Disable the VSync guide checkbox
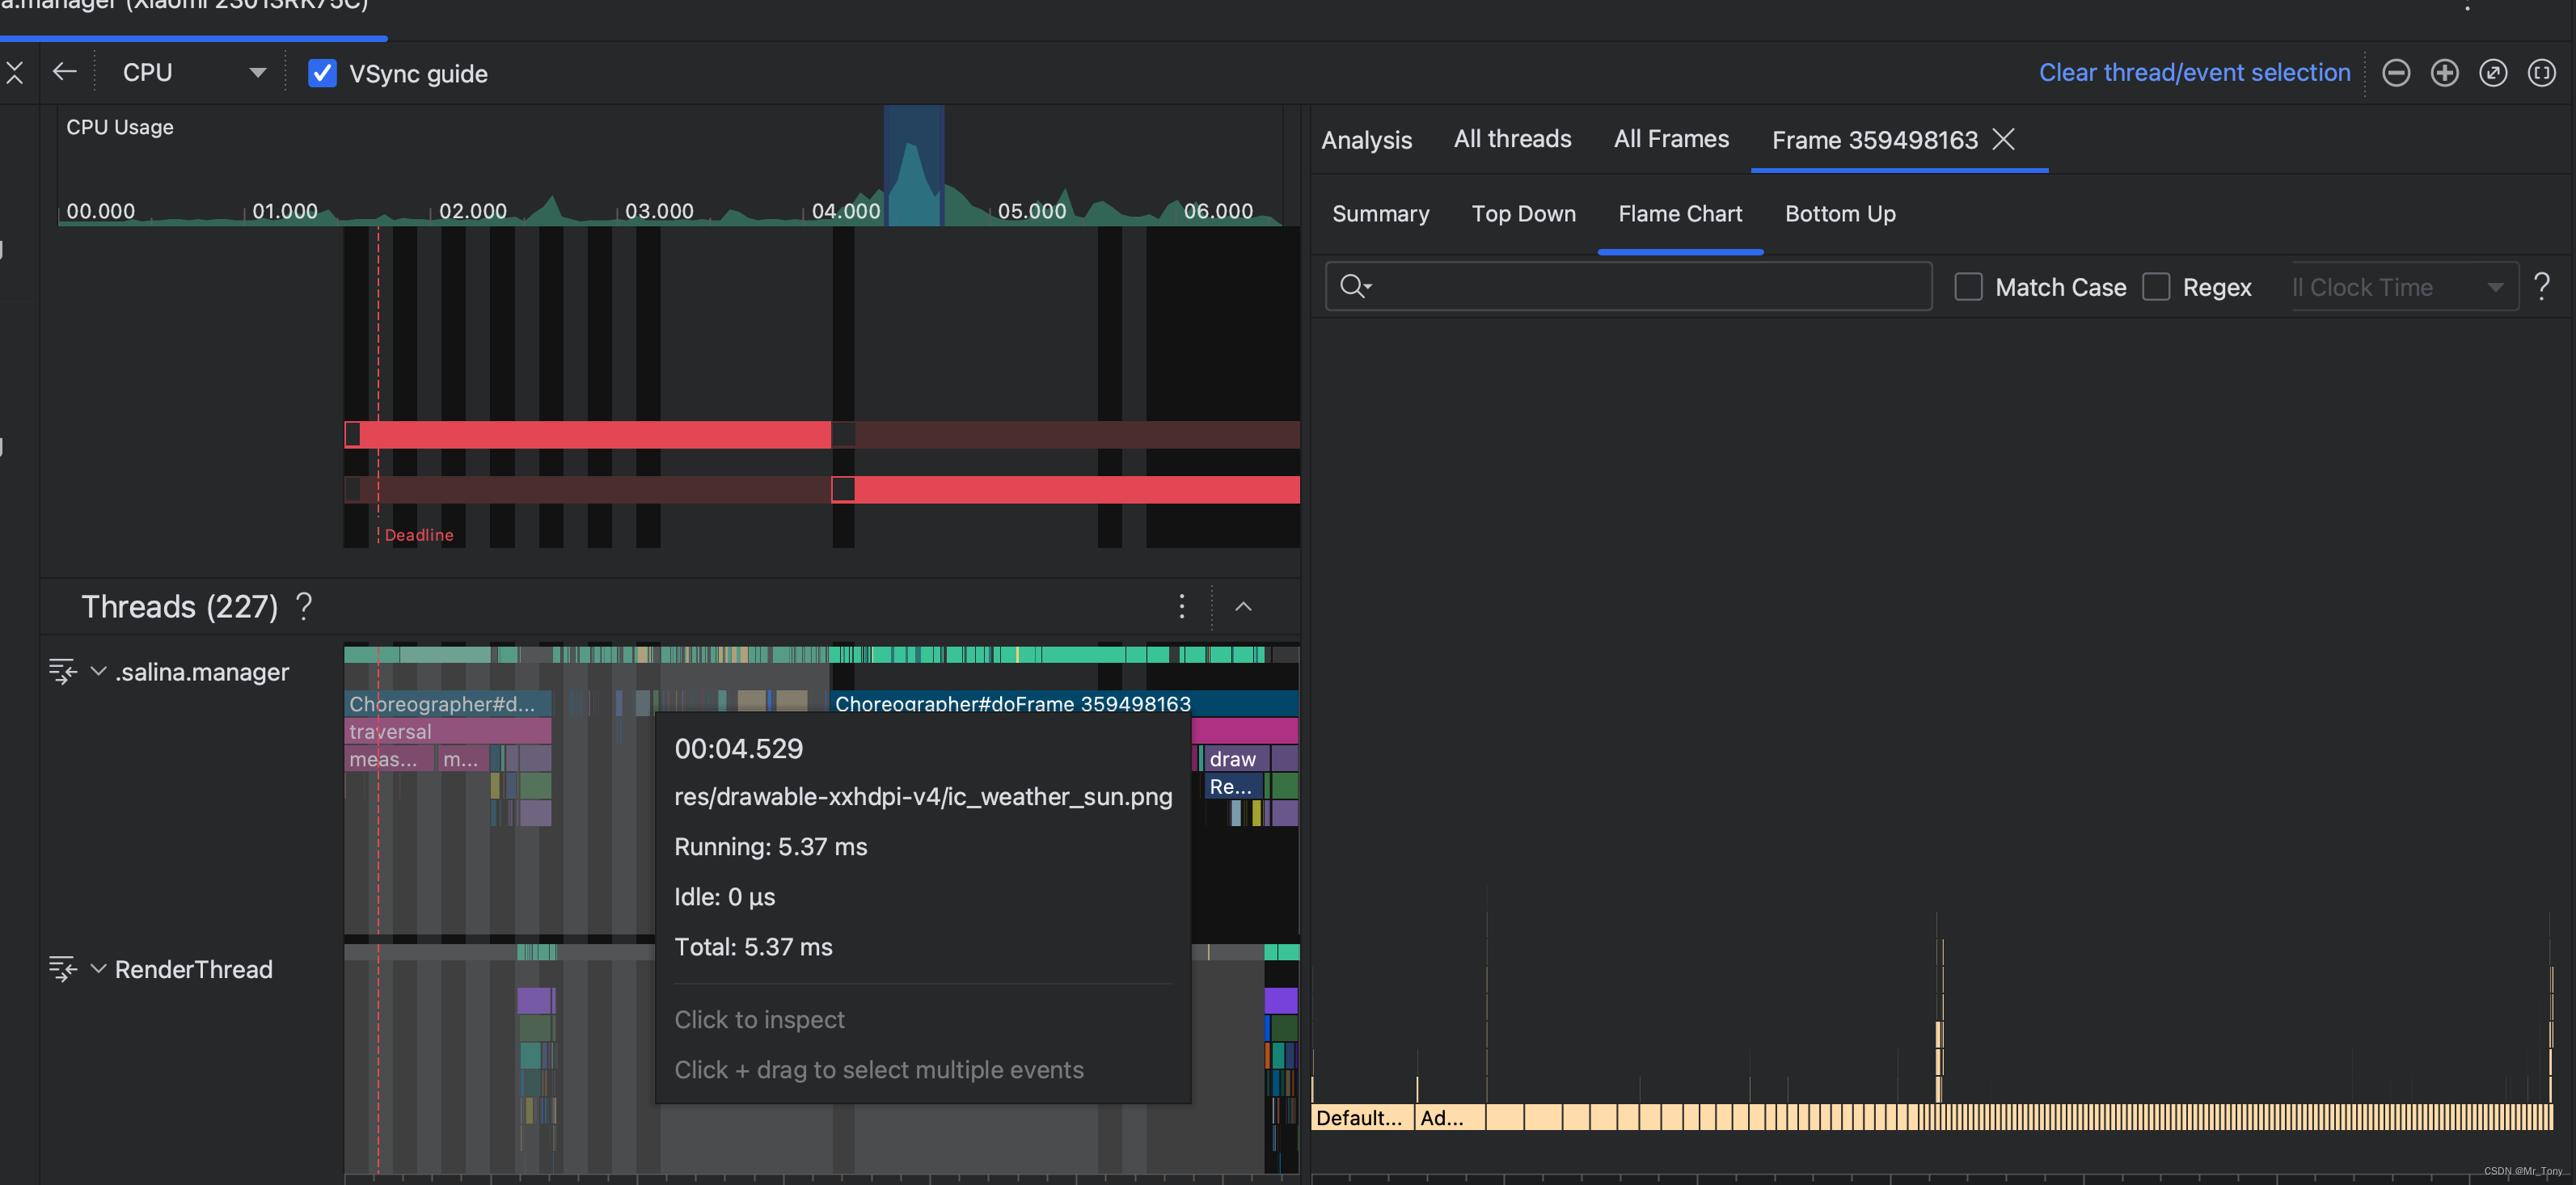Viewport: 2576px width, 1185px height. 322,73
